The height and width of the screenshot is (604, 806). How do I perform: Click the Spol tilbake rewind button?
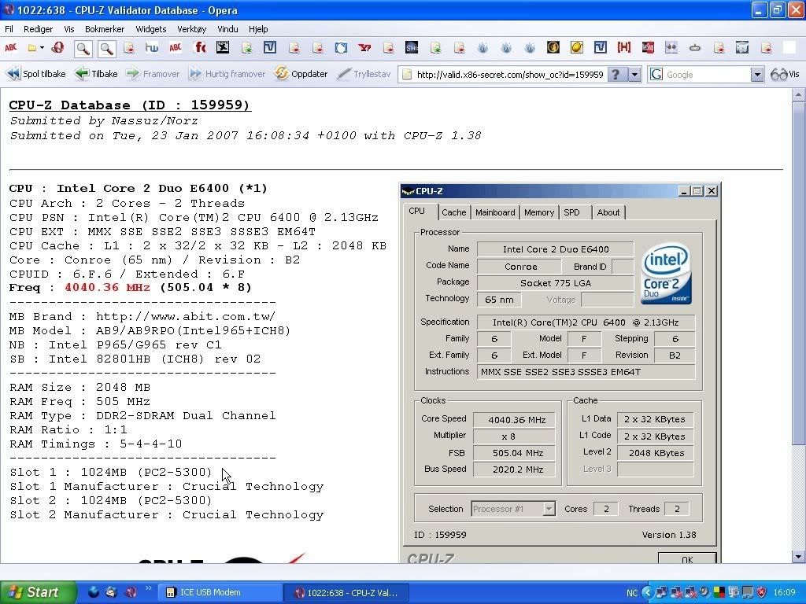coord(36,74)
